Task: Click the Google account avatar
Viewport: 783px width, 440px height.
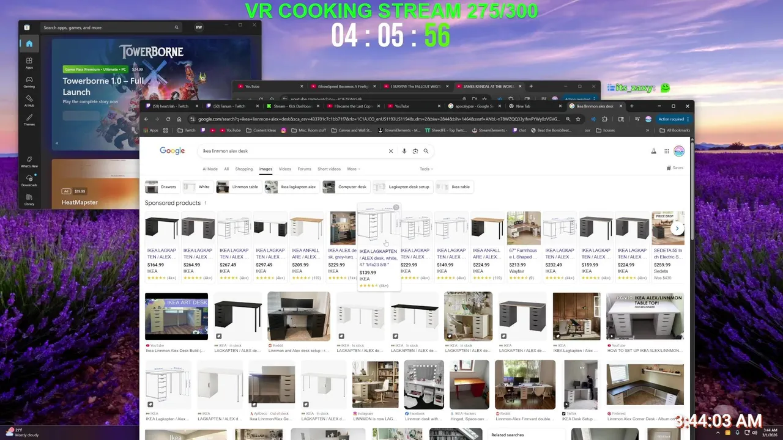Action: coord(678,151)
